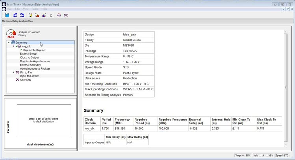This screenshot has height=160, width=295.
Task: Click the second blue arrow toolbar icon
Action: (22, 15)
